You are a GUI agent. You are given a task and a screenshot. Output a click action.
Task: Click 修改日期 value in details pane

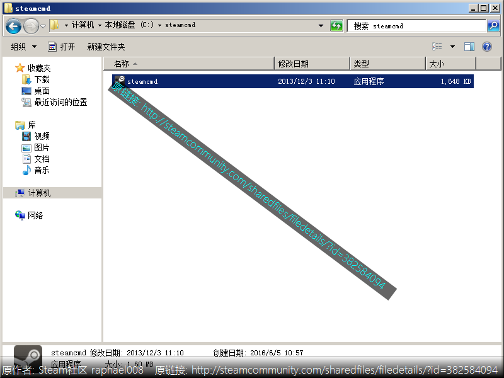(x=155, y=353)
